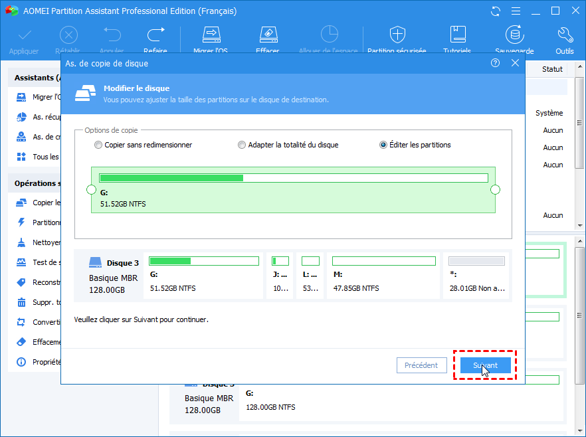
Task: Select G: 51.52GB NTFS partition on Disque 3
Action: (x=203, y=275)
